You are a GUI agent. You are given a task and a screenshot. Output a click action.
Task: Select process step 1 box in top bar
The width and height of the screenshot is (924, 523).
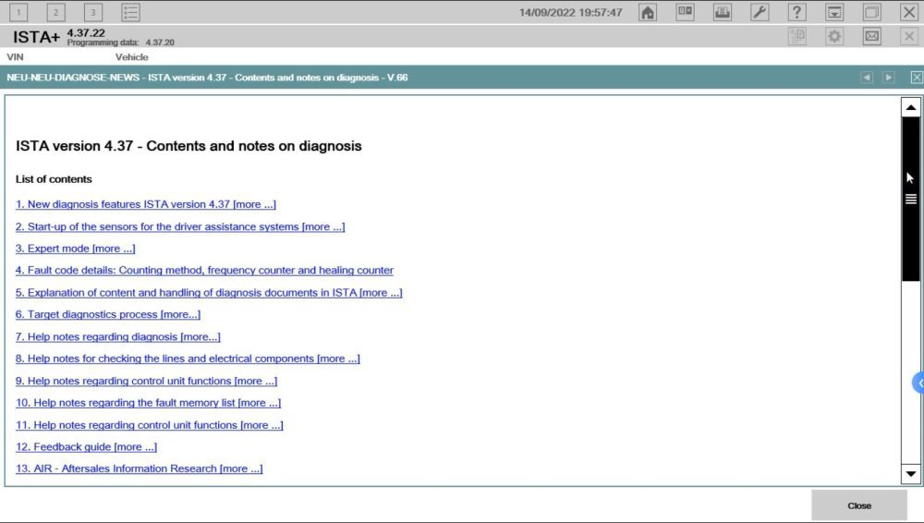(18, 12)
